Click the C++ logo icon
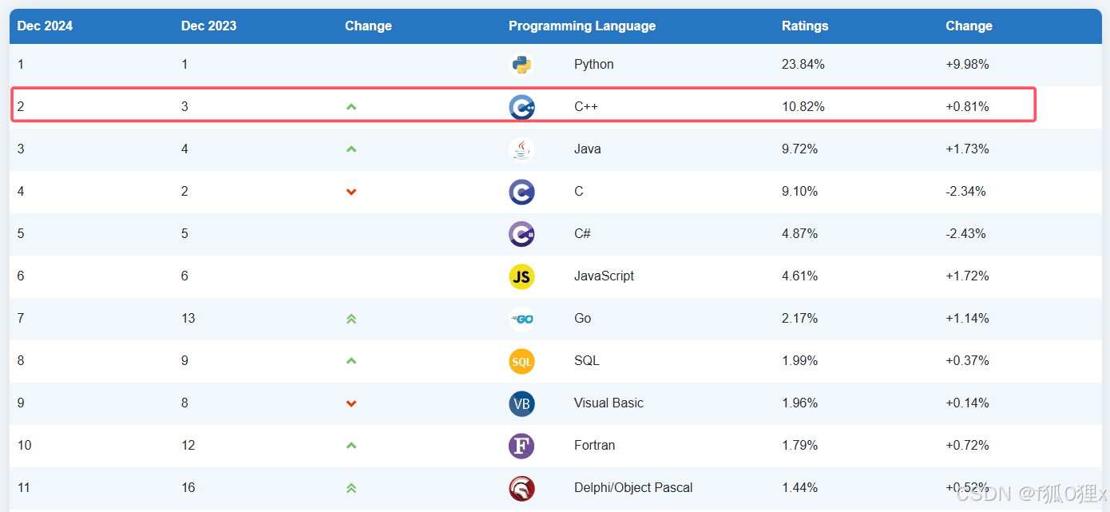Image resolution: width=1110 pixels, height=512 pixels. point(521,107)
